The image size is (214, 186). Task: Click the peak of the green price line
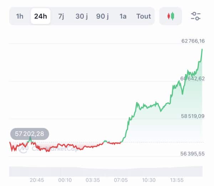click(x=202, y=49)
